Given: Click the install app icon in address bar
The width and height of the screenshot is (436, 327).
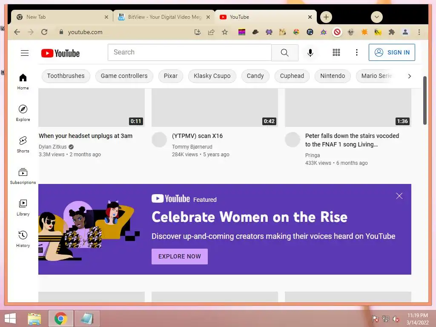Looking at the screenshot, I should click(x=198, y=32).
